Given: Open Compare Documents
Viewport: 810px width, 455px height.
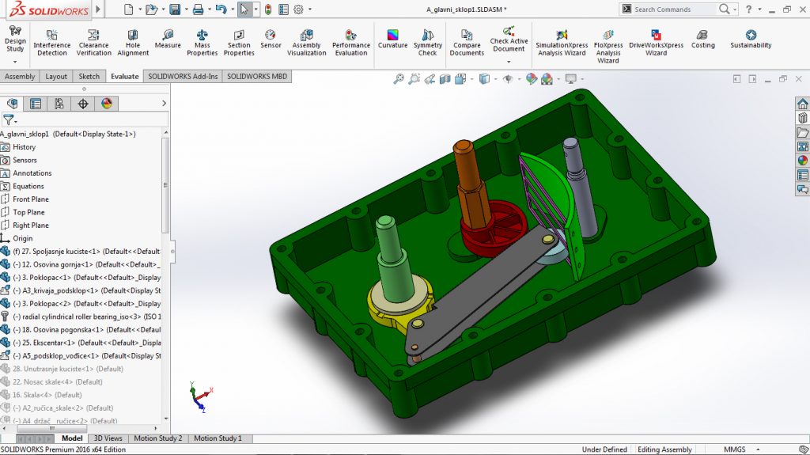Looking at the screenshot, I should 467,43.
